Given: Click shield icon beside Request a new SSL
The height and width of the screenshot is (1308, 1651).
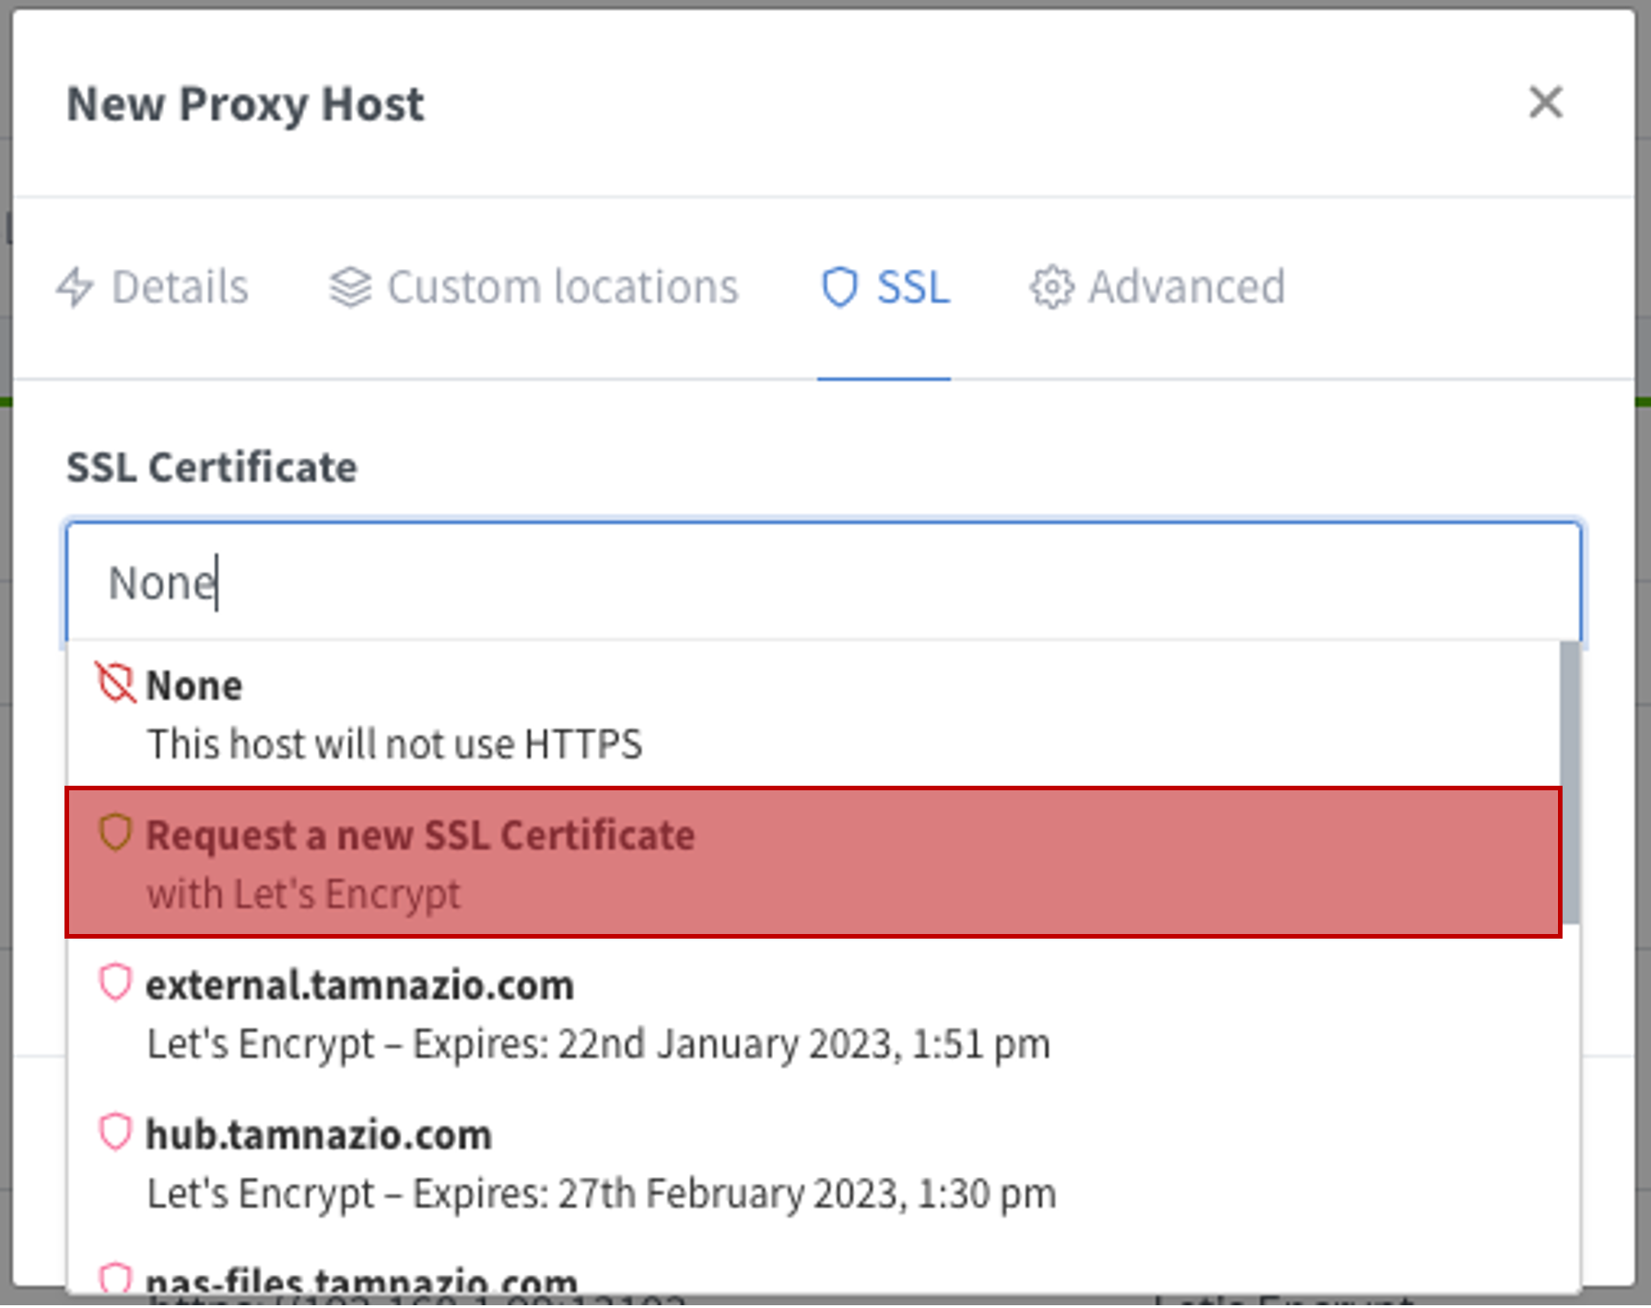Looking at the screenshot, I should coord(115,833).
